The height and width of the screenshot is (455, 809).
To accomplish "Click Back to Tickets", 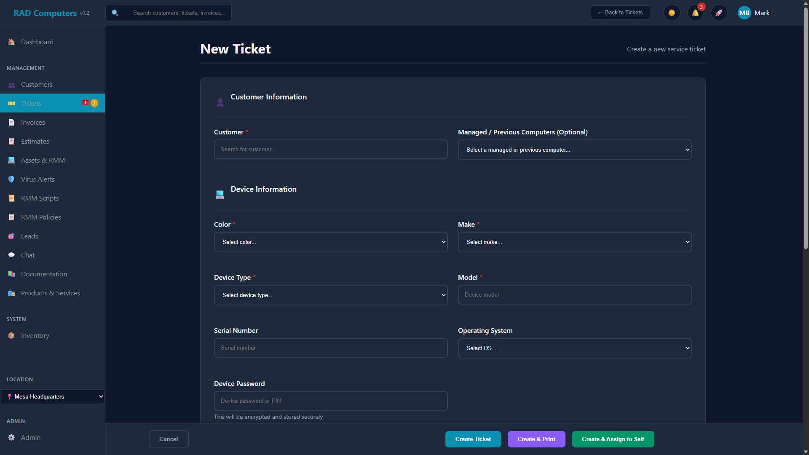I will click(620, 12).
